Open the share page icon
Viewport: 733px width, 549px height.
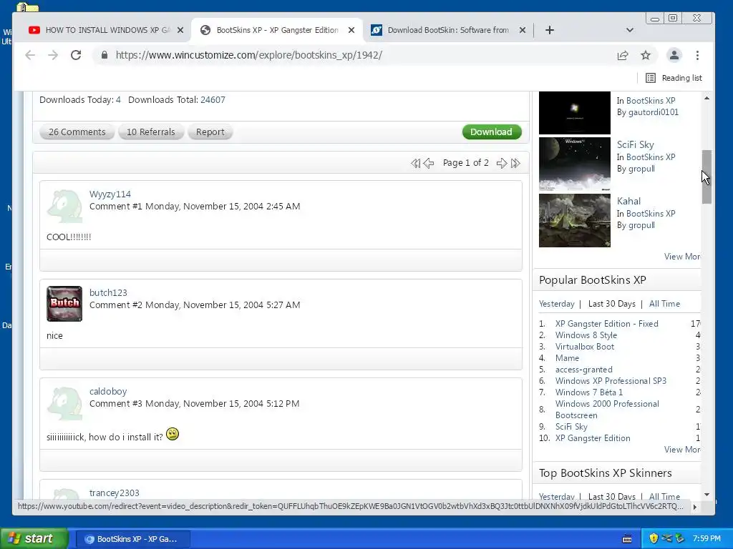622,56
